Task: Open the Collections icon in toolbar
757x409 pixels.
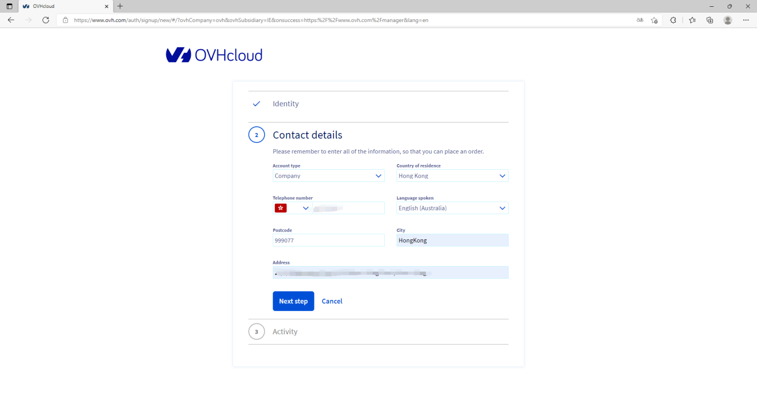Action: tap(710, 20)
